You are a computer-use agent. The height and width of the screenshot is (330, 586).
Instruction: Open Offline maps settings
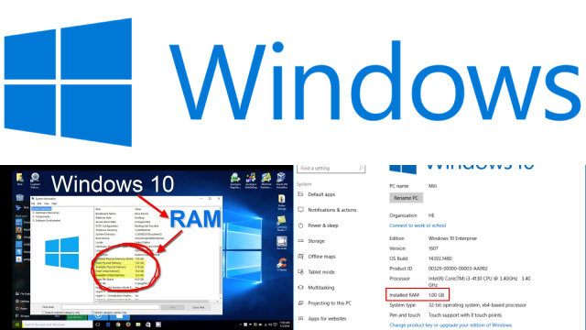click(x=317, y=257)
